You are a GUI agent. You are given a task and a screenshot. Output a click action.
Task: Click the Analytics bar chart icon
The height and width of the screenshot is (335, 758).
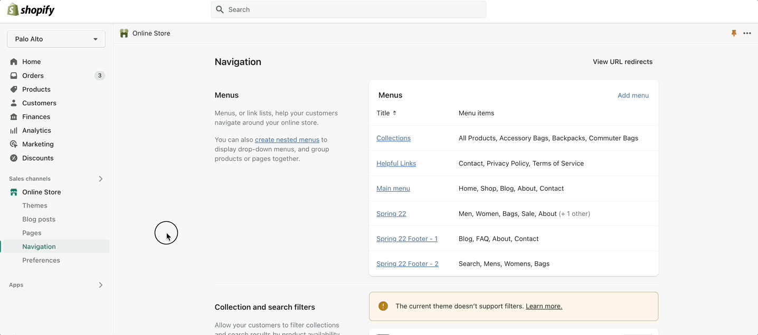pos(14,130)
